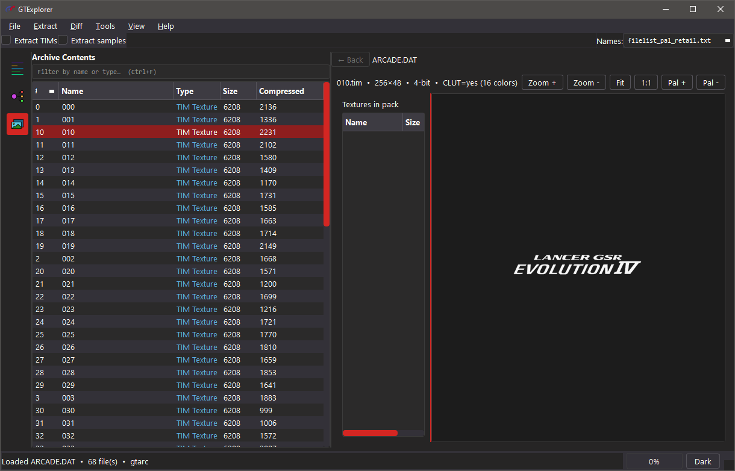Select the 018 file row
Image resolution: width=735 pixels, height=471 pixels.
[178, 233]
